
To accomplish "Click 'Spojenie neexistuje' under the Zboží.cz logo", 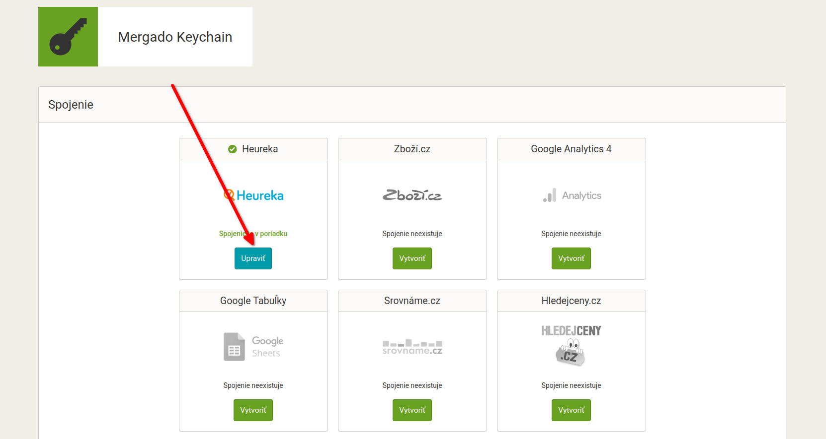I will point(412,234).
